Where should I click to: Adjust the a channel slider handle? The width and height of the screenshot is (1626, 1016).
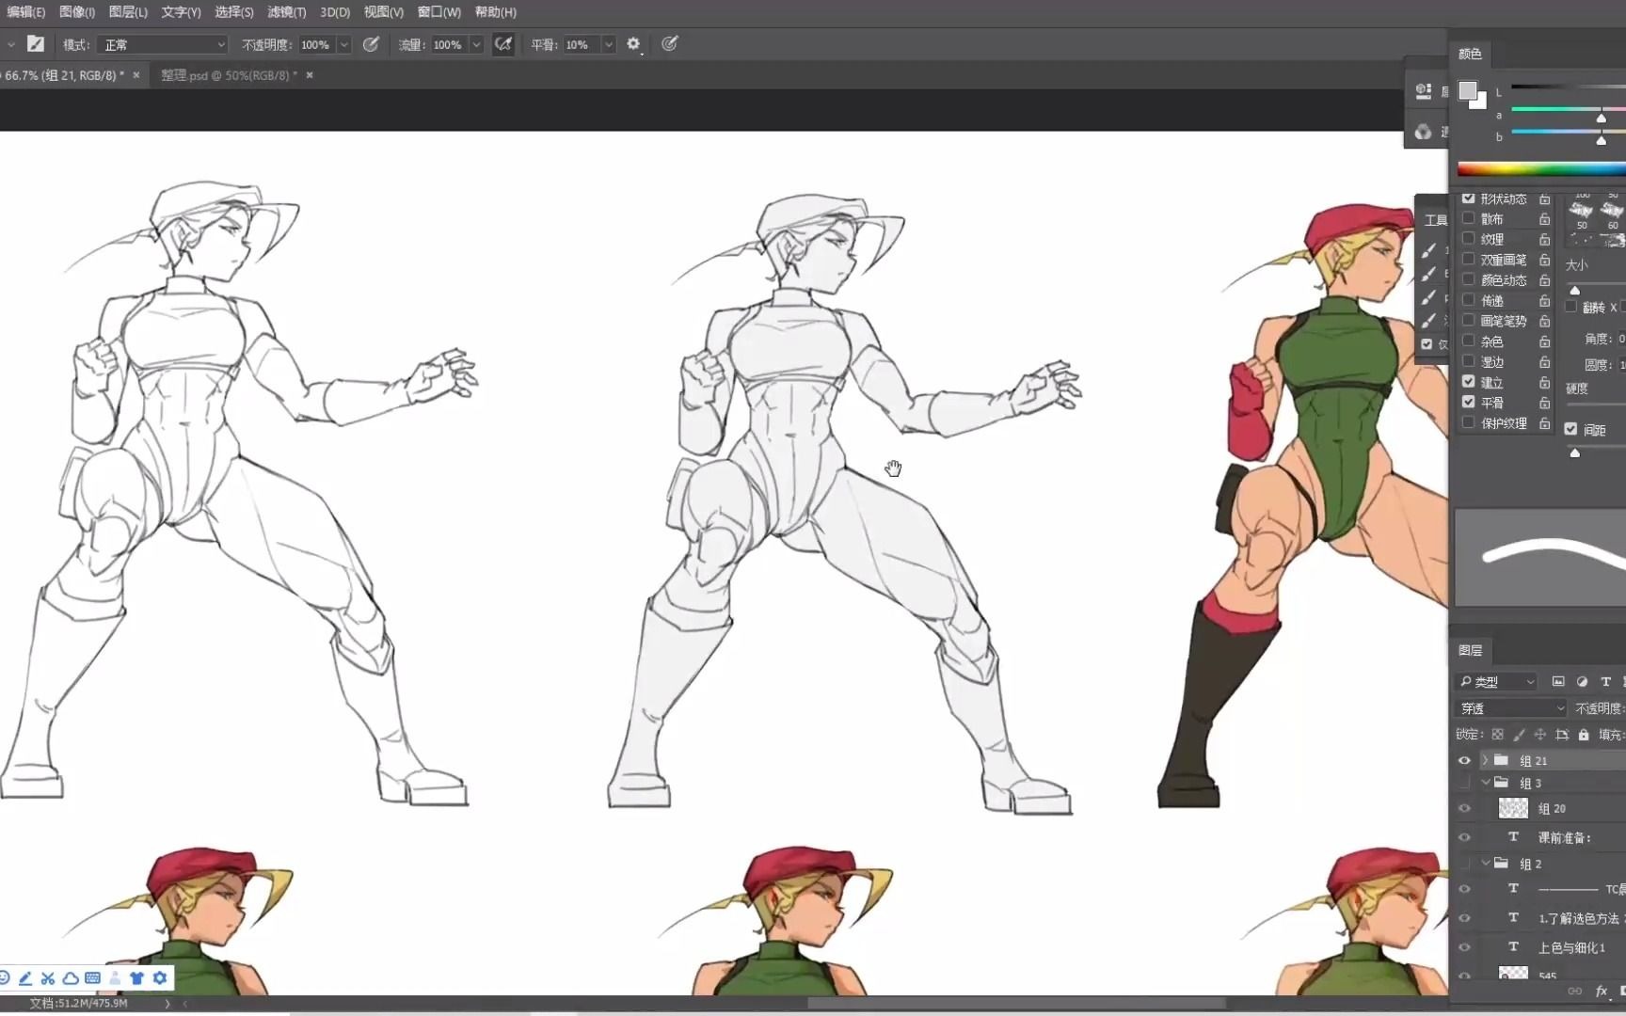pyautogui.click(x=1601, y=118)
